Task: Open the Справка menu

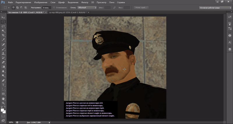Action: tap(121, 2)
